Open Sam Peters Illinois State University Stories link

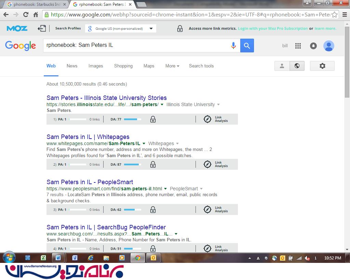[x=107, y=98]
